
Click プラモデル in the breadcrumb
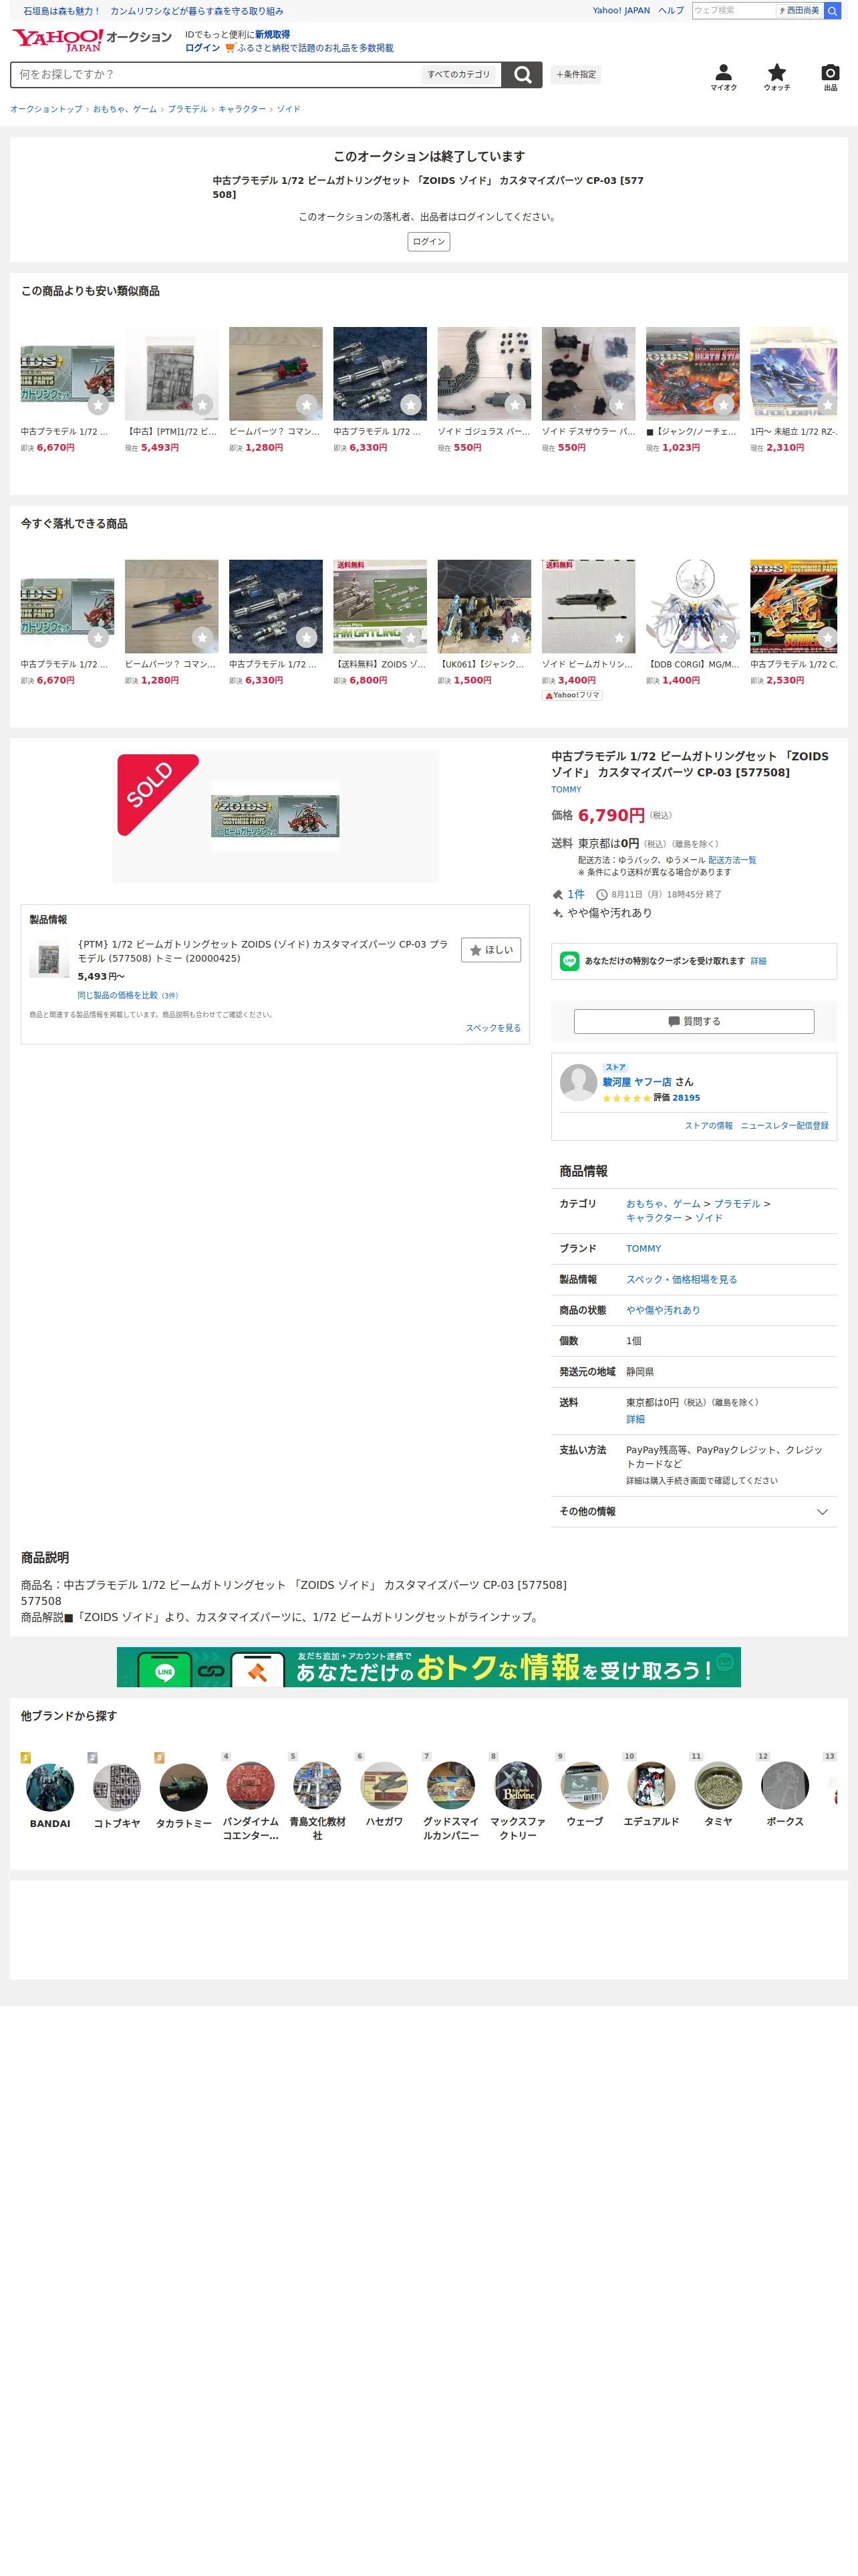[188, 109]
